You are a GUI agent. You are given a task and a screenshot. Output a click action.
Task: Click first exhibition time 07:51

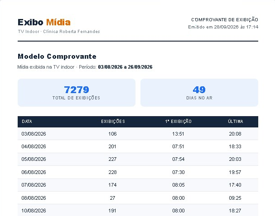pos(178,146)
